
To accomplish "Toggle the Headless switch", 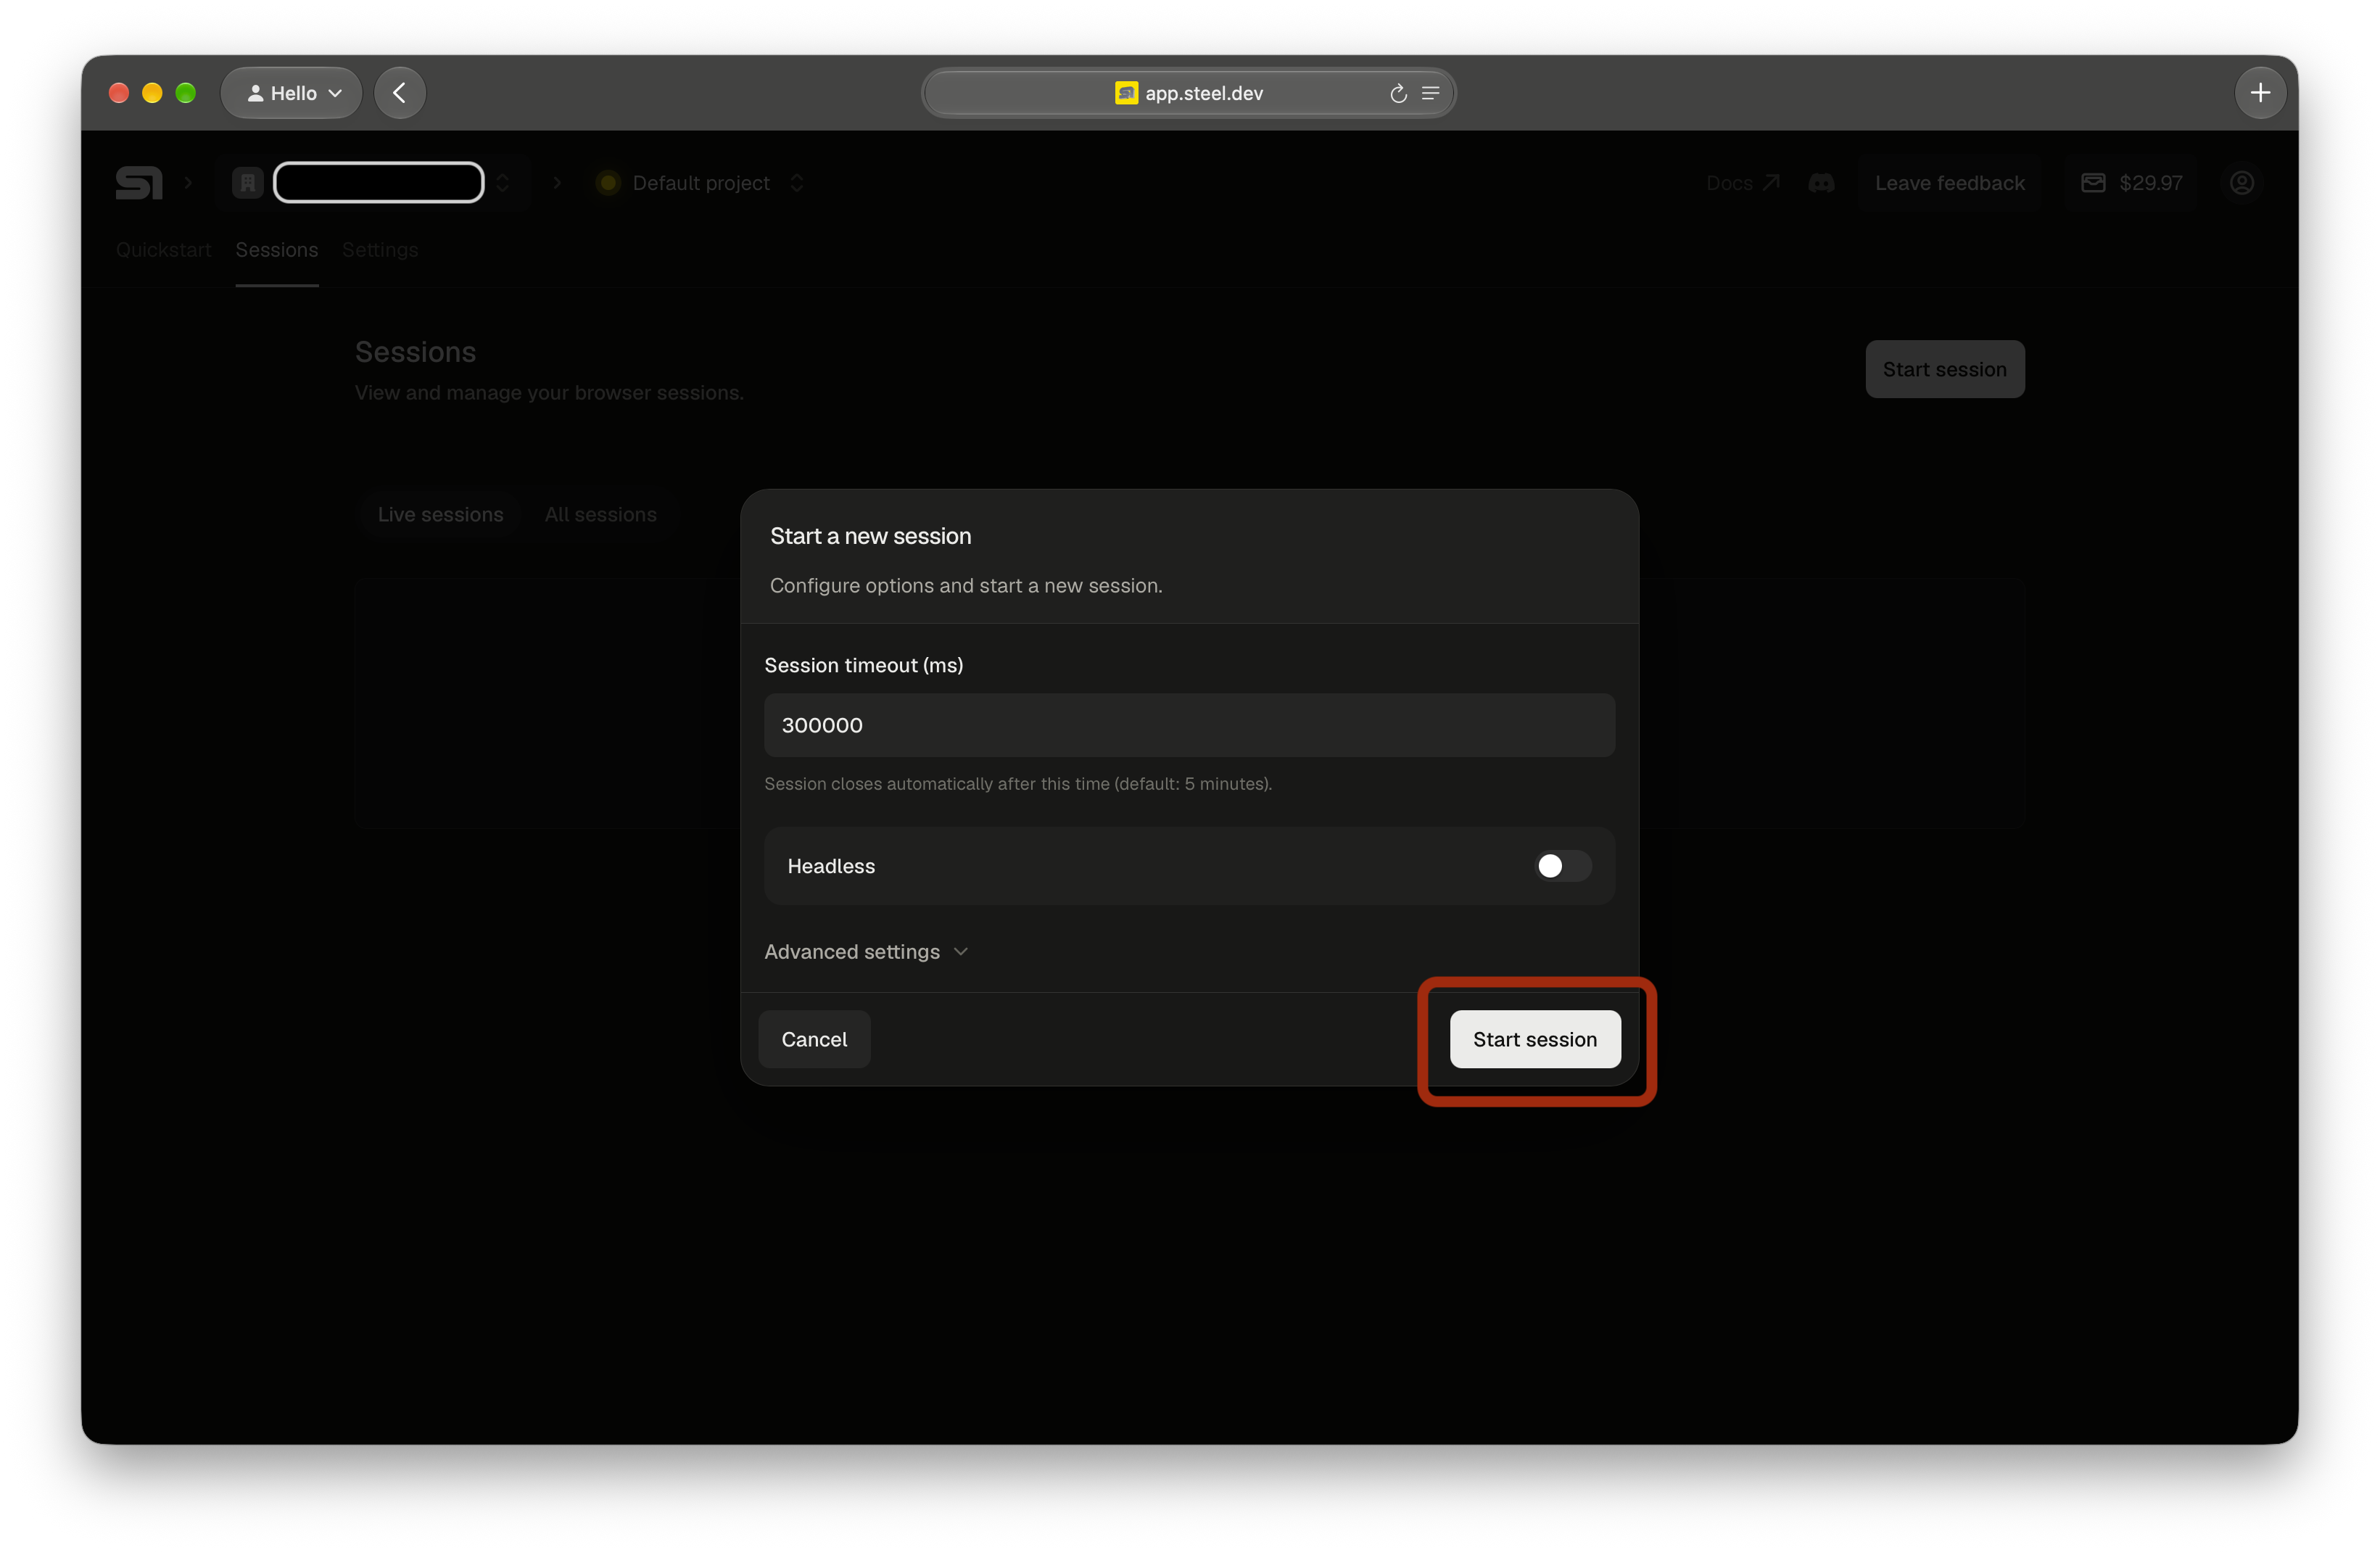I will pos(1563,866).
